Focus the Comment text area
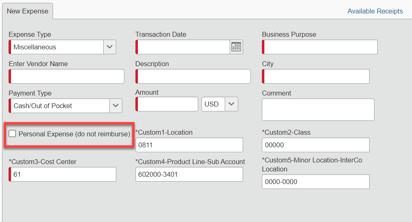This screenshot has height=222, width=412. (318, 109)
